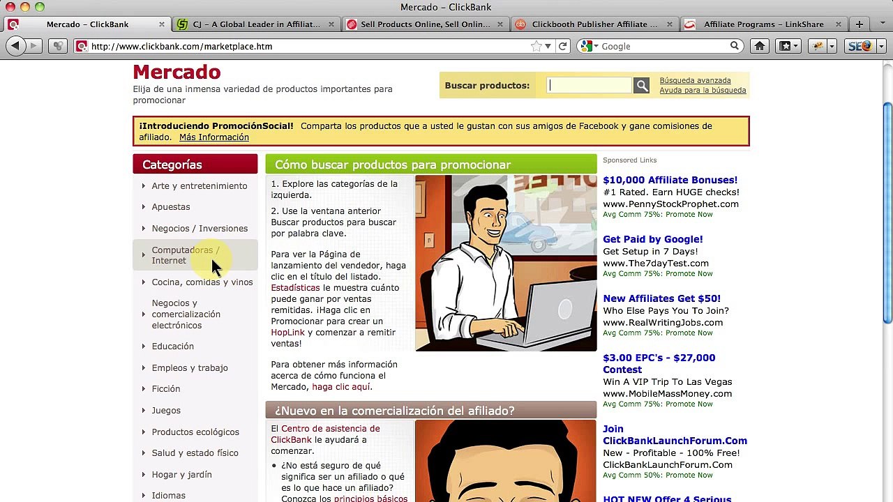Click the toolbar button right of forward arrow
Image resolution: width=893 pixels, height=502 pixels.
click(x=59, y=46)
